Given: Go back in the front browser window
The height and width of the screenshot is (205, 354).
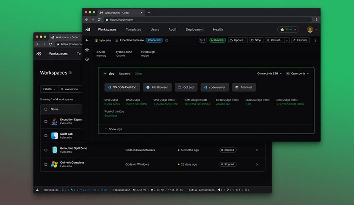Looking at the screenshot, I should pos(87,19).
